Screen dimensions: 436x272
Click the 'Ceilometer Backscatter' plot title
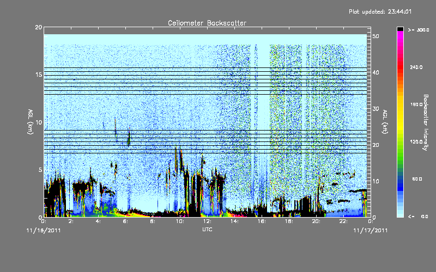click(207, 23)
